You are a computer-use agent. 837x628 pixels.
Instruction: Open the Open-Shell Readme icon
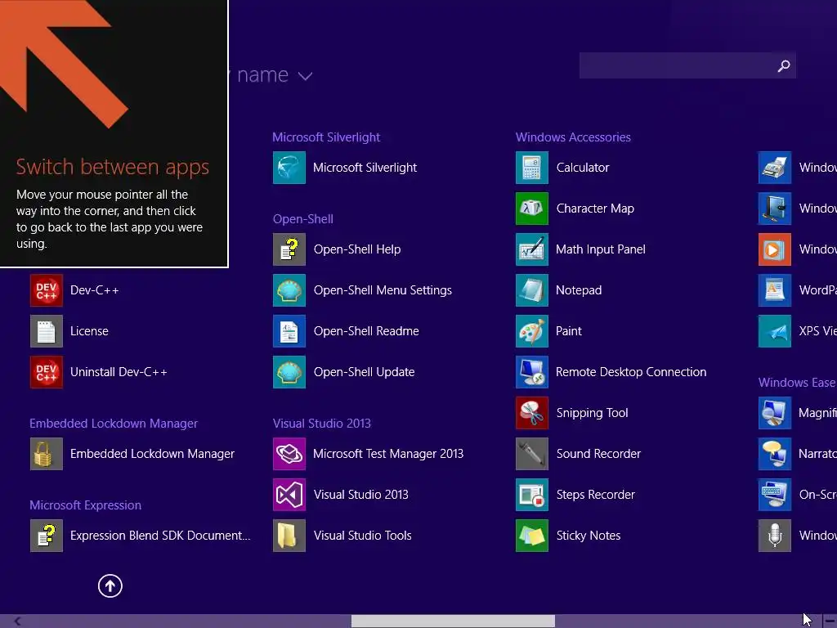point(289,331)
